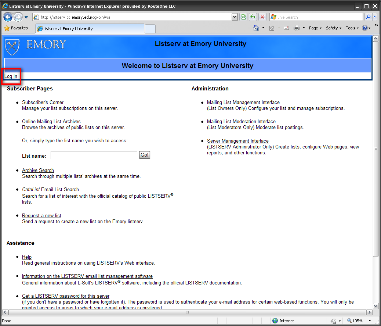Click the vertical scrollbar thumb
Image resolution: width=381 pixels, height=326 pixels.
click(x=375, y=149)
